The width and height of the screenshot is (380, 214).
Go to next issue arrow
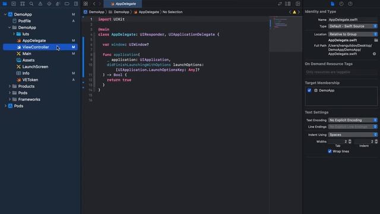(299, 12)
